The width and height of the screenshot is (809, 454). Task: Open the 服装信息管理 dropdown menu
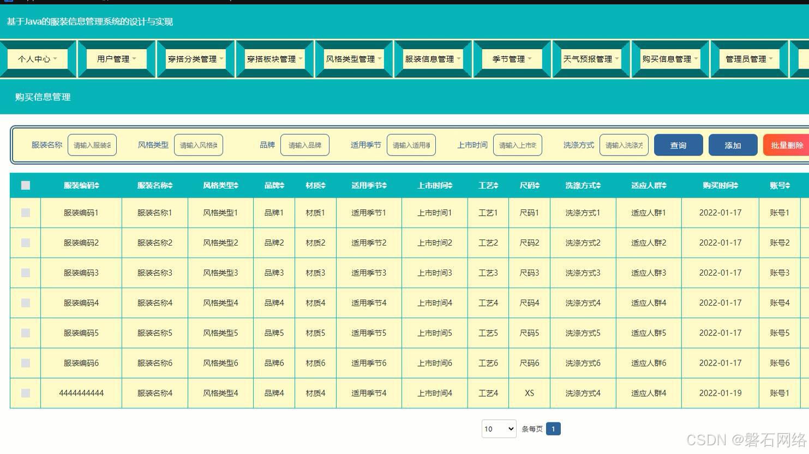433,59
